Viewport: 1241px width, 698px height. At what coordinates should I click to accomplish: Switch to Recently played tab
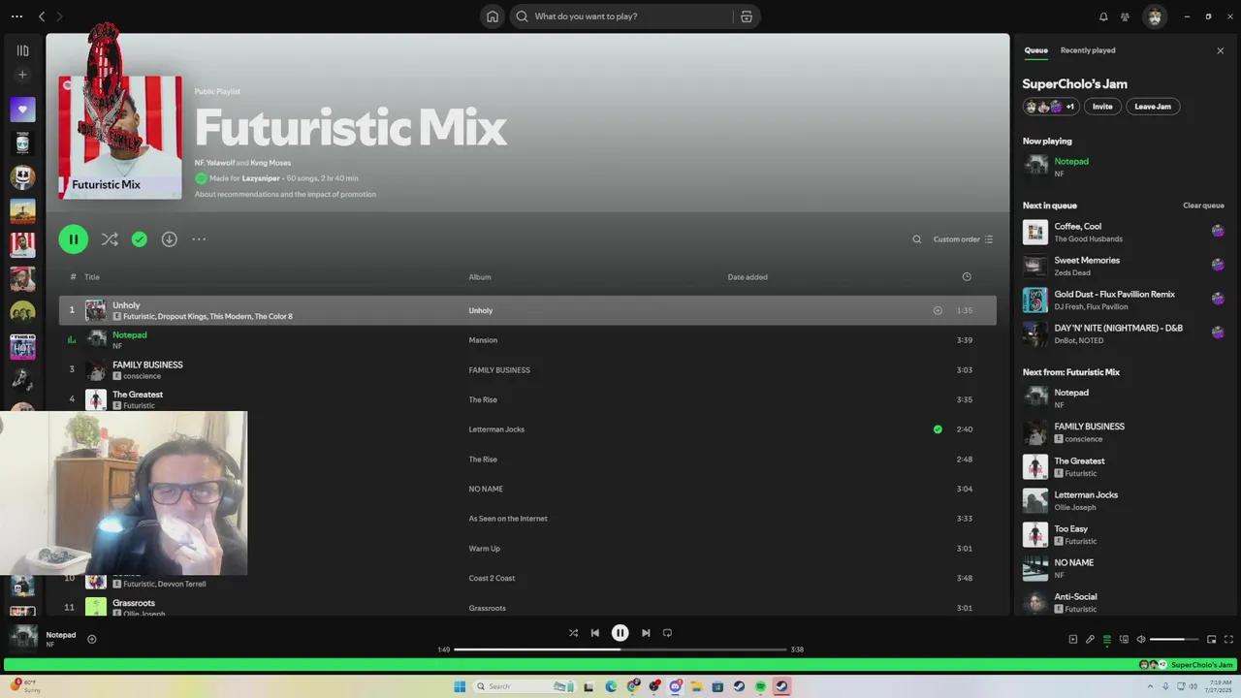pos(1088,50)
